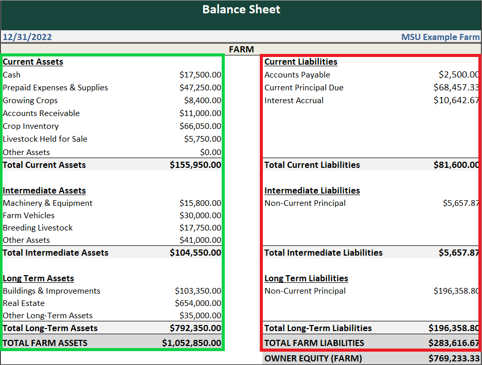Screen dimensions: 482x365
Task: Select the Current Assets heading
Action: 32,62
